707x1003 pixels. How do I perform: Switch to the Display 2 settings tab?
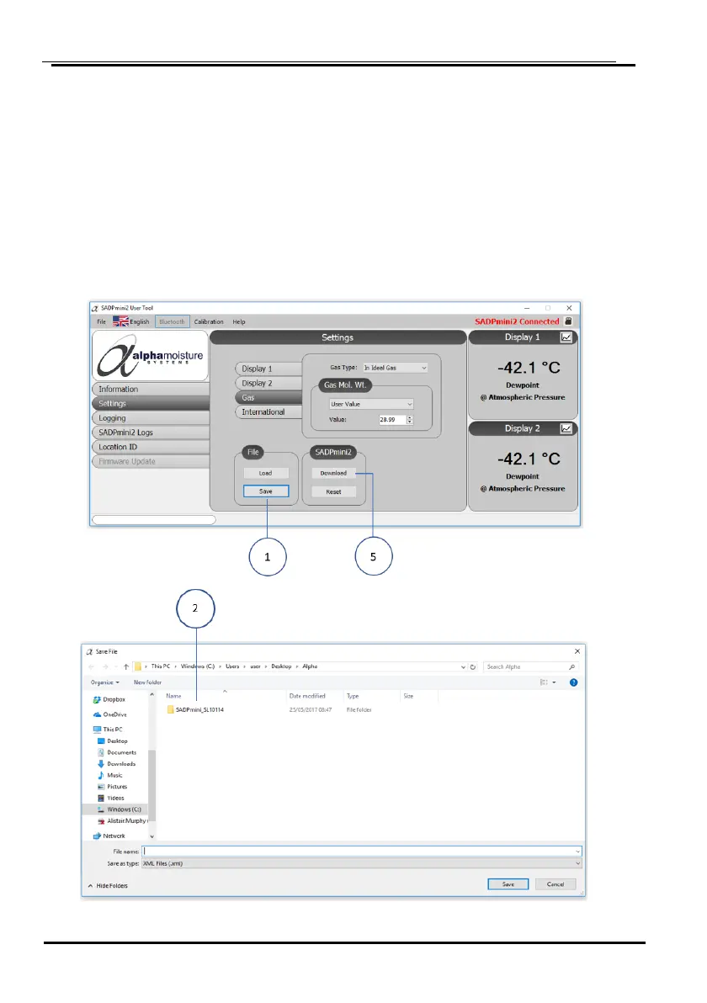(x=268, y=383)
